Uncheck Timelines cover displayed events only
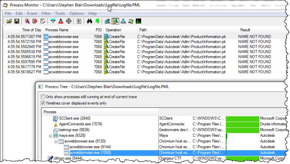The height and width of the screenshot is (164, 290). pyautogui.click(x=43, y=103)
